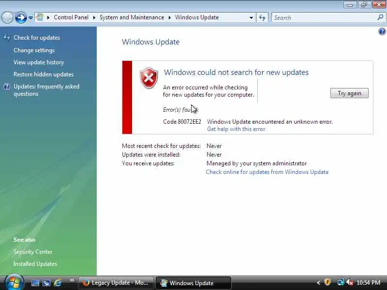Click the Check for updates arrows icon
The image size is (387, 290).
(x=7, y=38)
